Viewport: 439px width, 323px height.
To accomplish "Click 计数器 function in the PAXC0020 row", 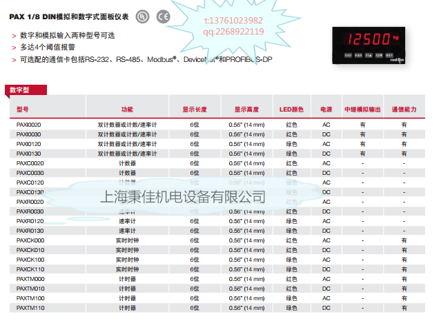I will (127, 163).
